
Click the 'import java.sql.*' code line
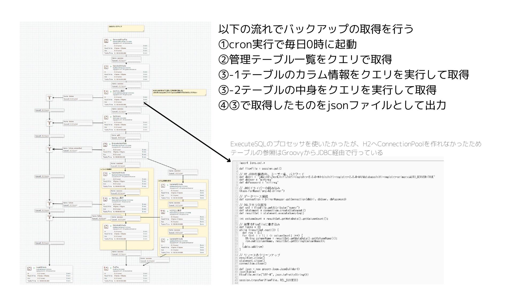252,163
